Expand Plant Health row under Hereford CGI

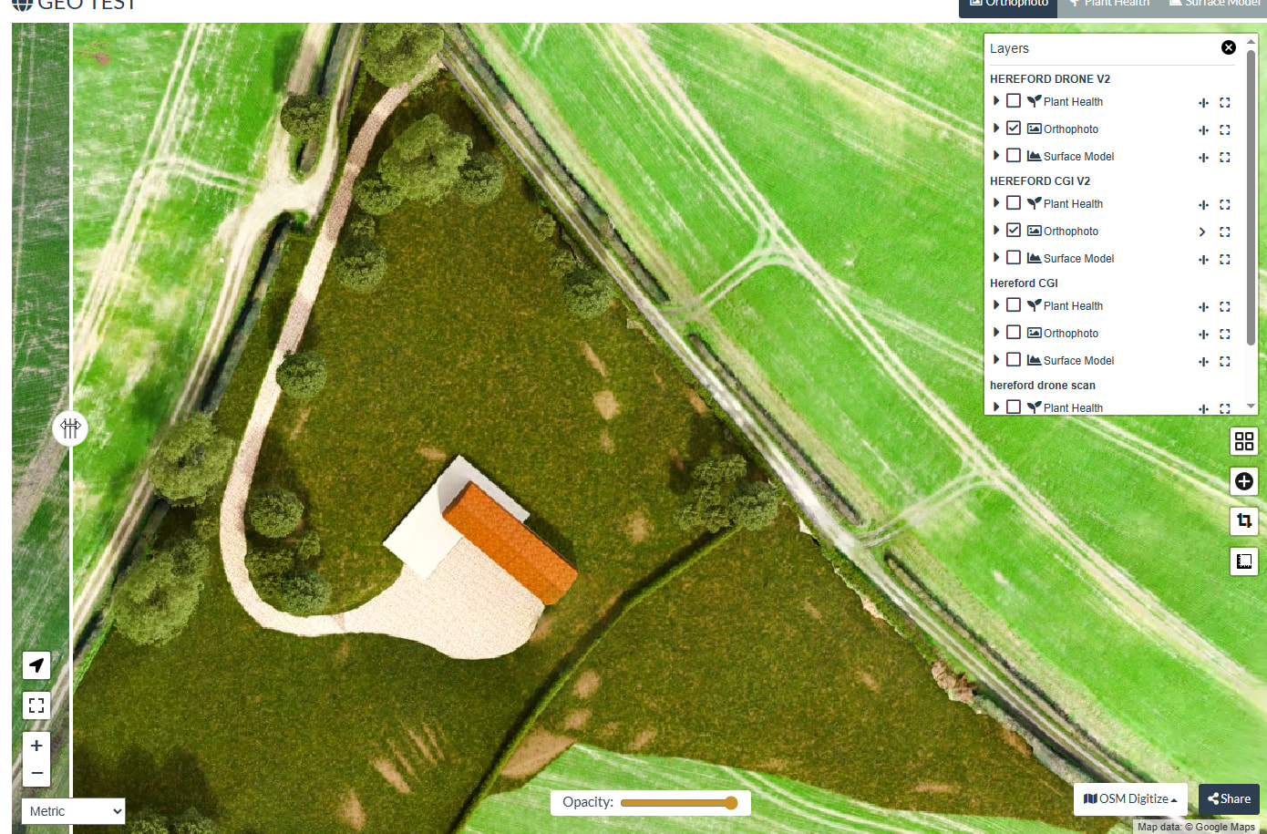pyautogui.click(x=996, y=305)
